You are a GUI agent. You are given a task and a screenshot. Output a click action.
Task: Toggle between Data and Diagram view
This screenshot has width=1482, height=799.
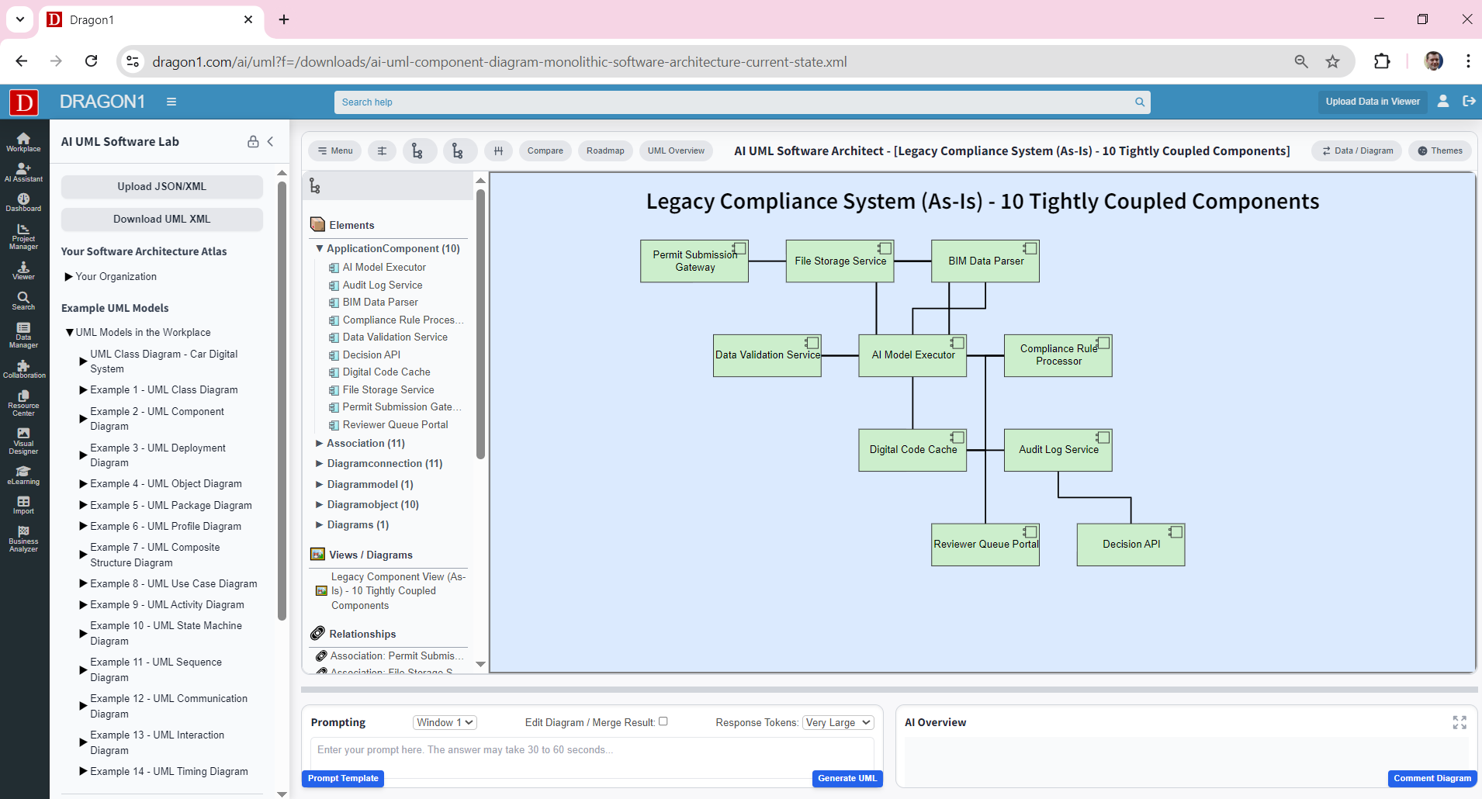pyautogui.click(x=1356, y=150)
